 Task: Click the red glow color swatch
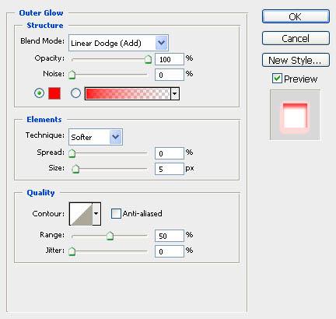[x=54, y=93]
